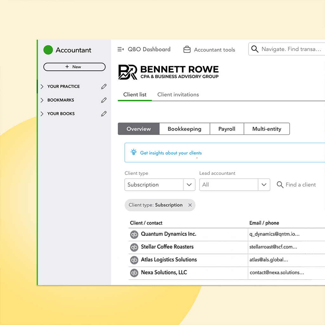Click the search magnifier in the navigate box
Image resolution: width=325 pixels, height=325 pixels.
click(x=255, y=49)
